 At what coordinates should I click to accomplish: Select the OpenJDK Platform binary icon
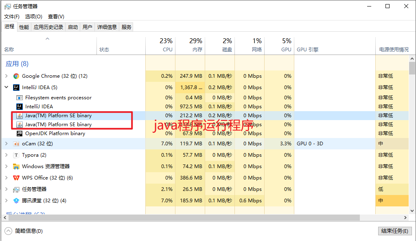[x=19, y=133]
